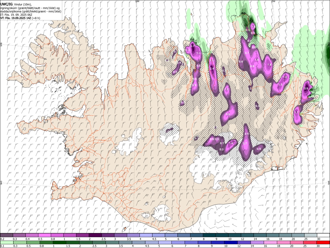The width and height of the screenshot is (330, 248).
Task: Click the 1.0 precipitation value on the map
Action: (x=257, y=60)
